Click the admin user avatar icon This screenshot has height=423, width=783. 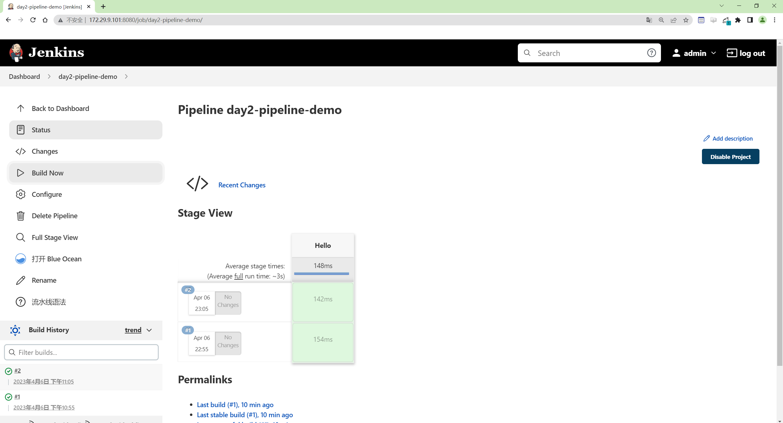point(676,53)
